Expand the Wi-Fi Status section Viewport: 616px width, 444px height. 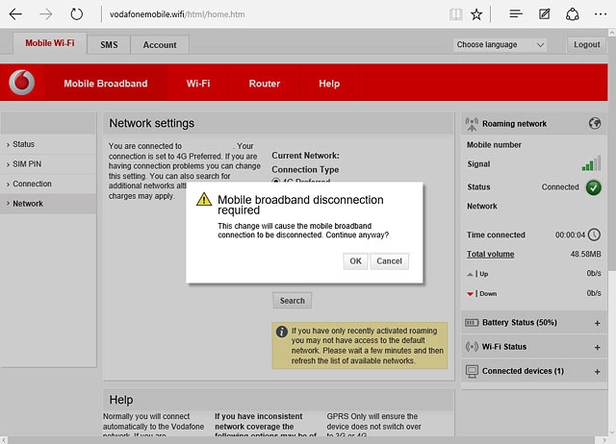point(597,347)
